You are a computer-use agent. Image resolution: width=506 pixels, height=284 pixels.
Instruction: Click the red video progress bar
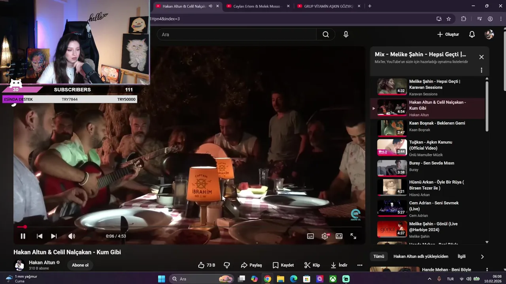click(189, 227)
